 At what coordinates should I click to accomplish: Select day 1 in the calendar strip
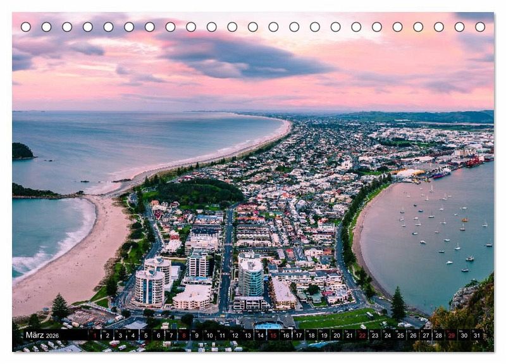click(94, 335)
